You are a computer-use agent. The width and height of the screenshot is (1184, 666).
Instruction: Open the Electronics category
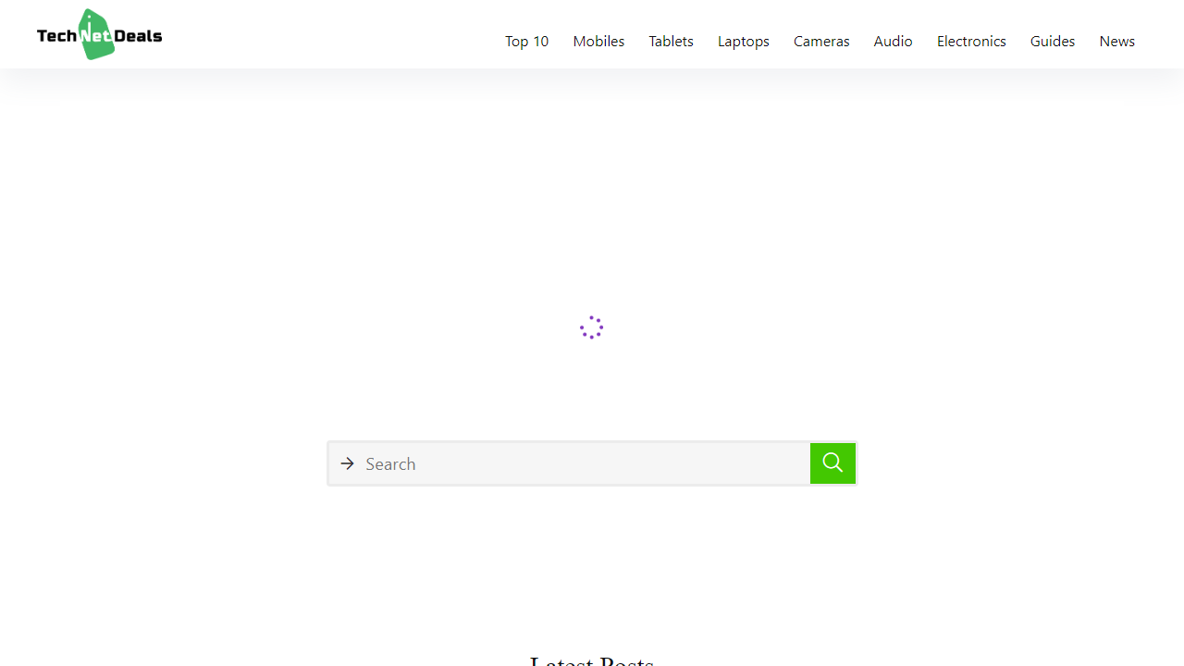tap(971, 41)
